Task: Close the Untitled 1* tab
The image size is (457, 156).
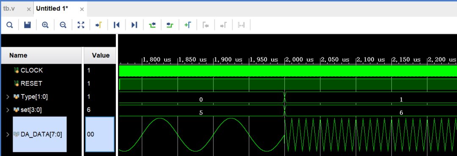Action: coord(82,9)
